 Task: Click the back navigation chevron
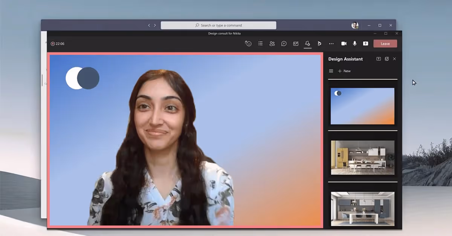pyautogui.click(x=149, y=25)
